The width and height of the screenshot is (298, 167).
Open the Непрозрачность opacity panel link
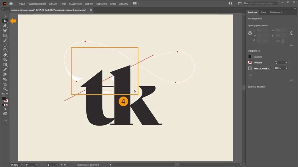coord(262,68)
